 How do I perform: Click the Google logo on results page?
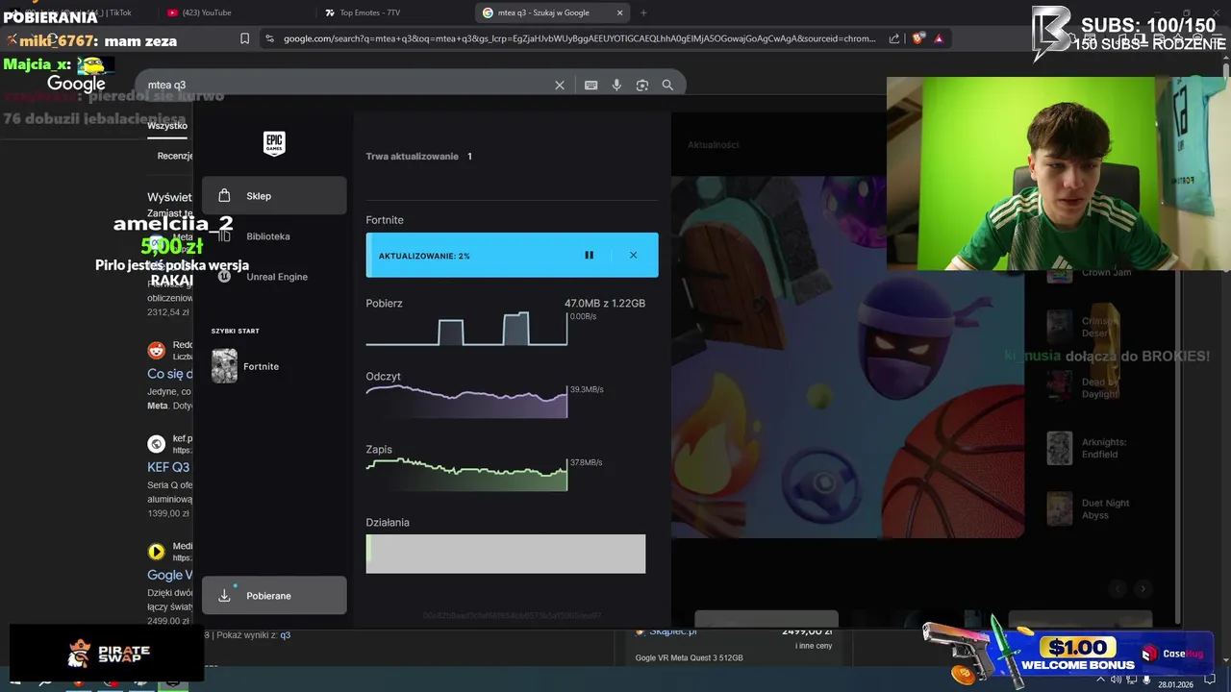(76, 85)
